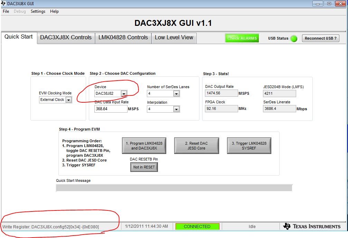348x238 pixels.
Task: Click Program LMK04828 and DAC3XJ8X button
Action: [x=144, y=146]
